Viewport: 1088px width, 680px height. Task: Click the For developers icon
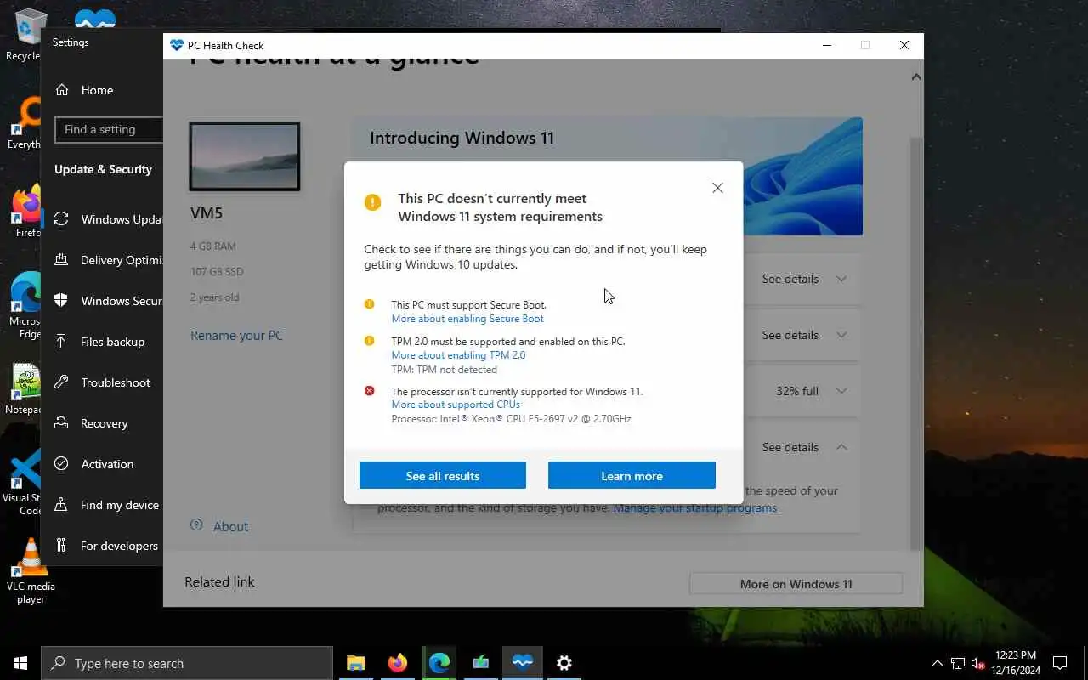tap(61, 546)
